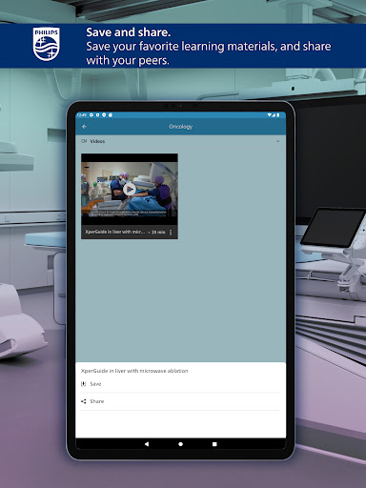Screen dimensions: 366x488
Task: Tap the Android back navigation triangle
Action: [x=147, y=444]
